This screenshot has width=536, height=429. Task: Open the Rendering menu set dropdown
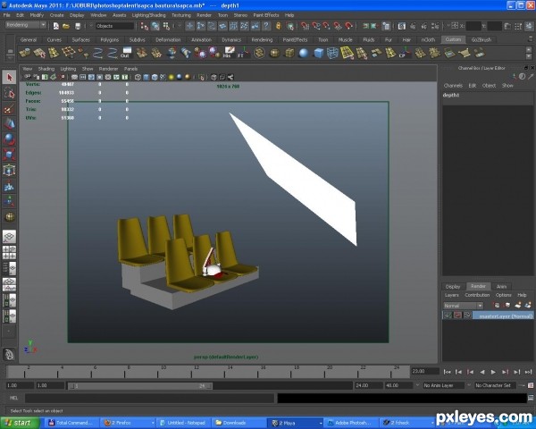click(x=26, y=25)
